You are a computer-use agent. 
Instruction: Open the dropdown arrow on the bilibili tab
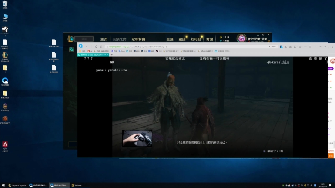(105, 55)
